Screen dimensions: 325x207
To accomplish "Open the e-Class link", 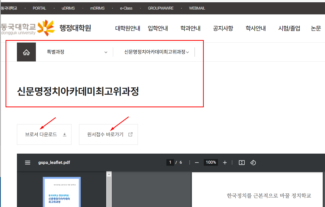I will pyautogui.click(x=126, y=8).
